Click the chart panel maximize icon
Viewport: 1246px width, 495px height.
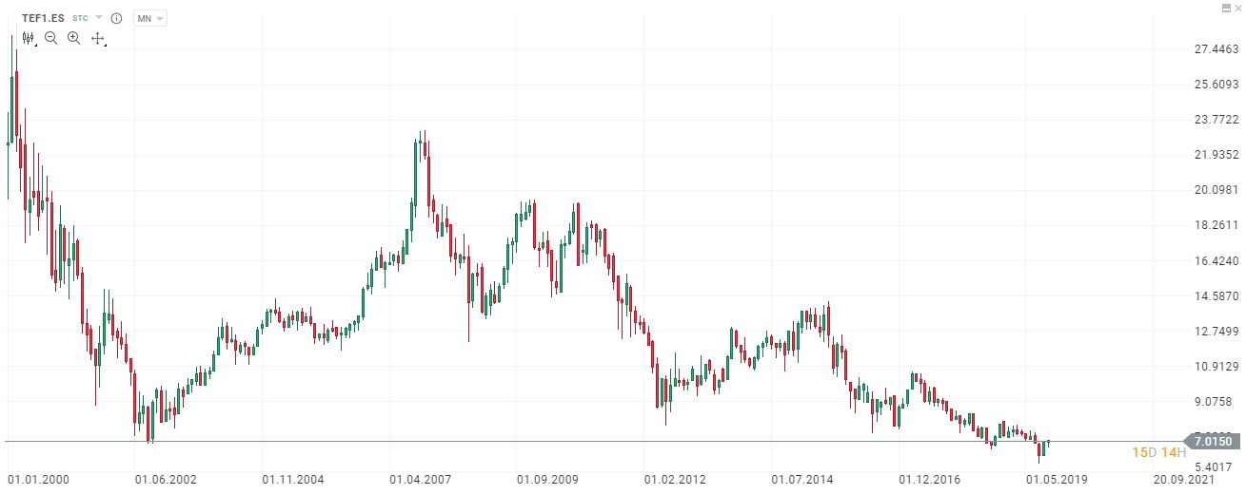[x=1226, y=8]
